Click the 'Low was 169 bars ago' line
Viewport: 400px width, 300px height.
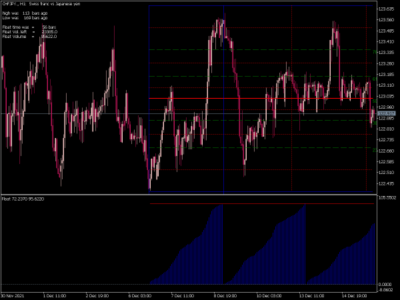pos(25,18)
